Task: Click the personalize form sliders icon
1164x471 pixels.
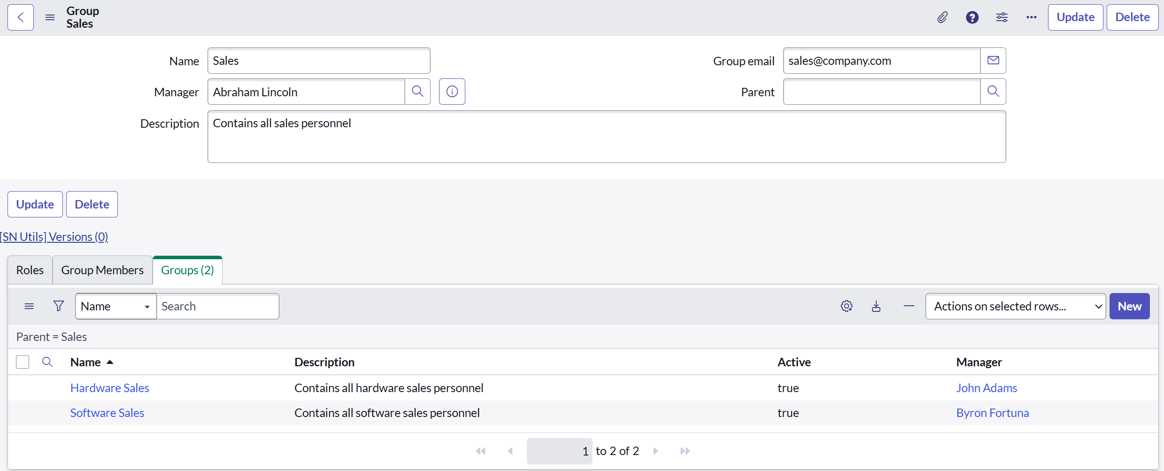Action: (1002, 17)
